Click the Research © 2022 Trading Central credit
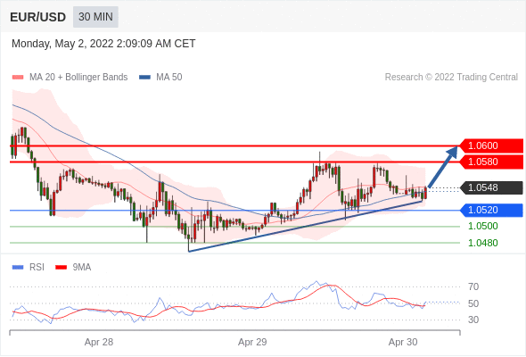This screenshot has height=357, width=526. pos(451,78)
